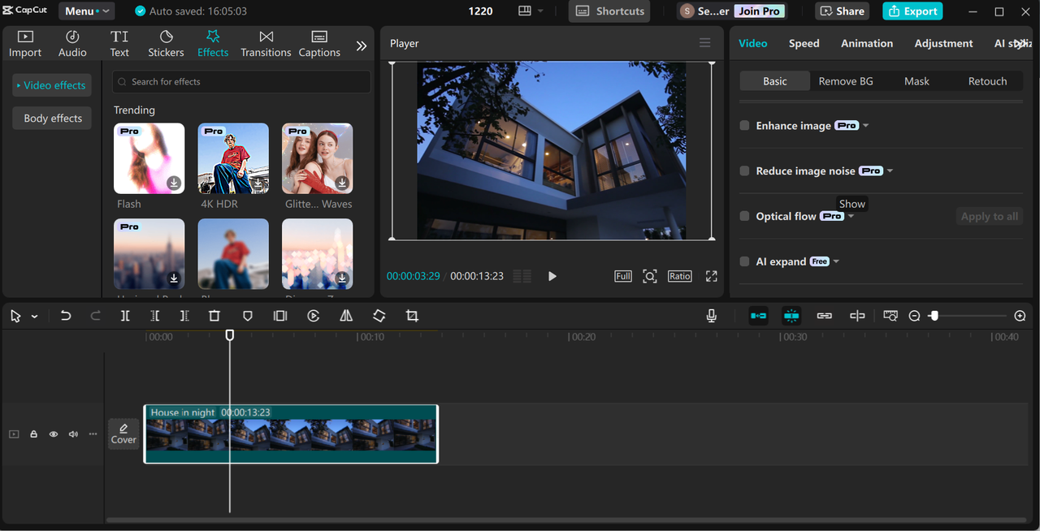Click the Full quality button in player

tap(623, 276)
